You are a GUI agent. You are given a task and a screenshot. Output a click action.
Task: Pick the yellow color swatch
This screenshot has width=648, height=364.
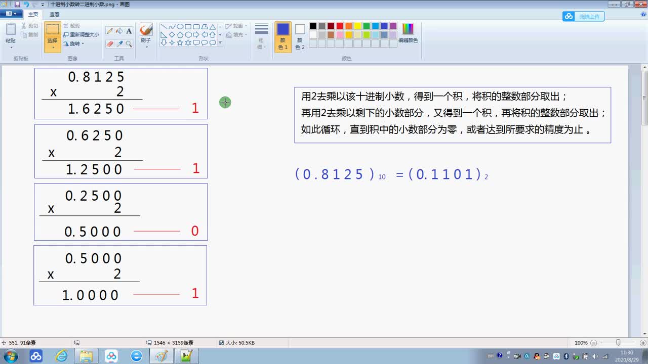pyautogui.click(x=357, y=26)
